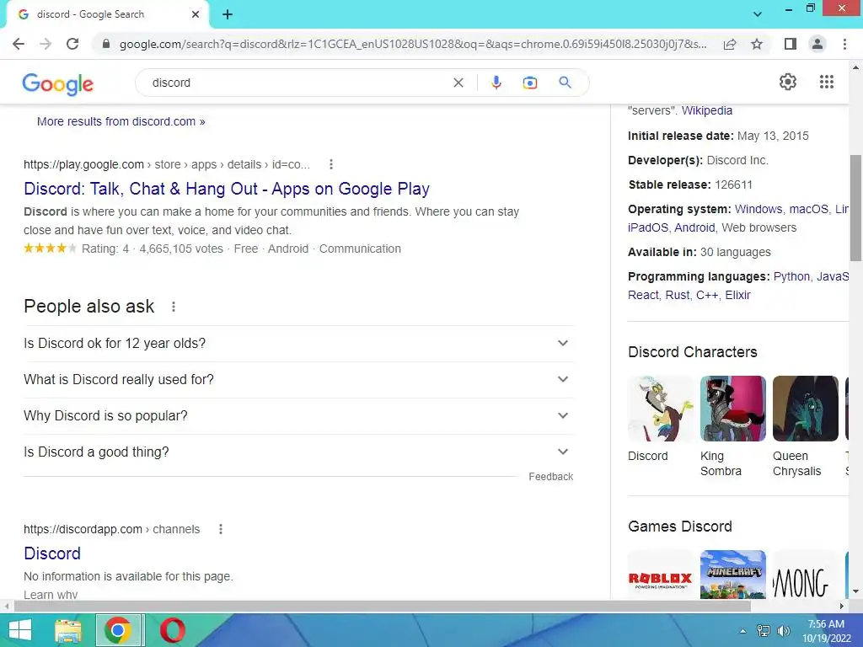Open Python programming language link

(x=791, y=276)
